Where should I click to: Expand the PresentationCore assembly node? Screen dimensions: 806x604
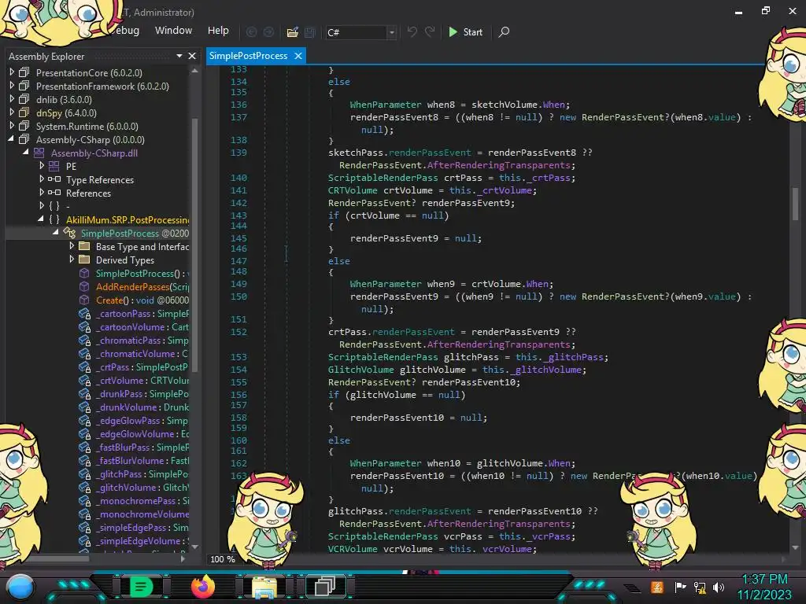[12, 72]
